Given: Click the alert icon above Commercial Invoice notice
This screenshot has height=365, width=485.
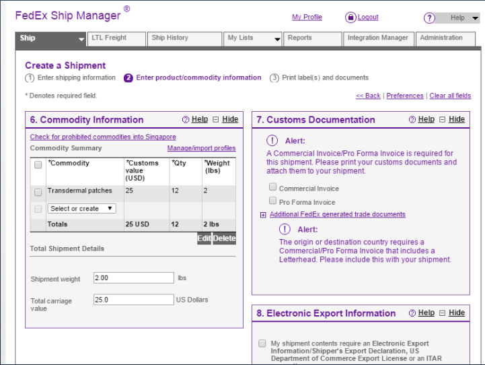Looking at the screenshot, I should pos(272,141).
